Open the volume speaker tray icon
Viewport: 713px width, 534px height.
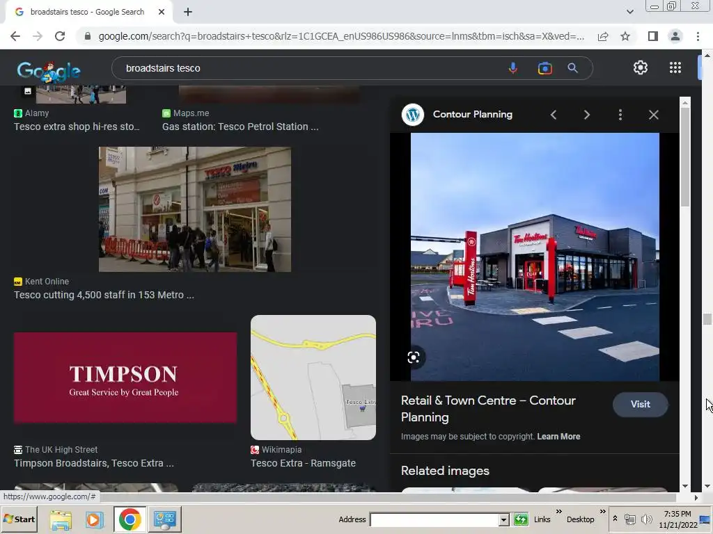pos(645,519)
